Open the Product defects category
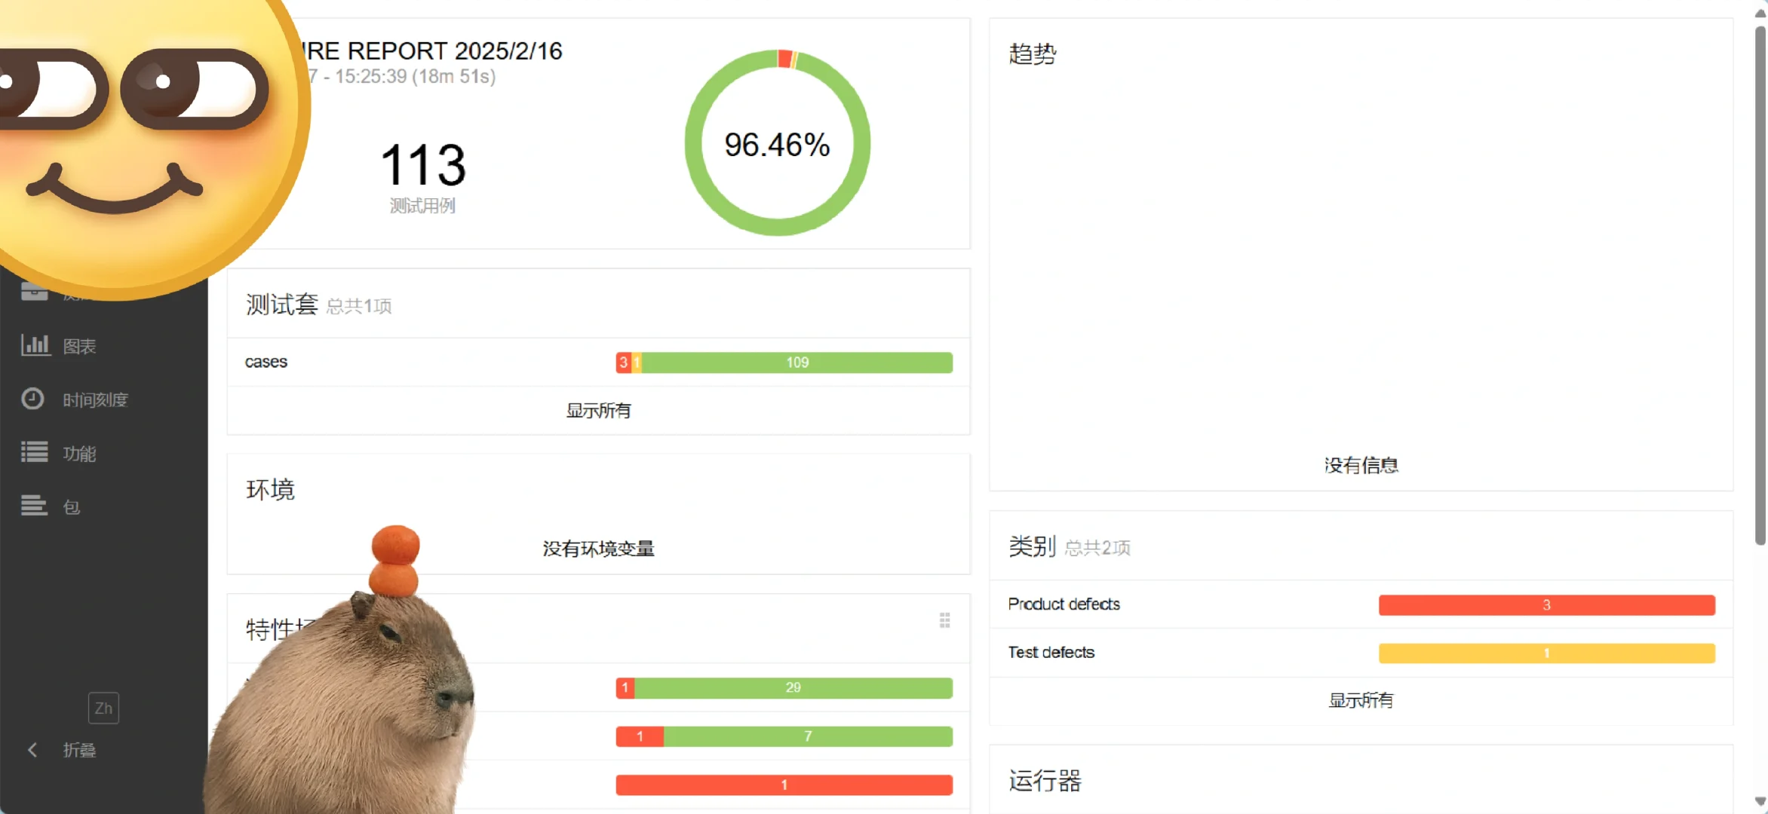This screenshot has height=814, width=1768. tap(1064, 604)
